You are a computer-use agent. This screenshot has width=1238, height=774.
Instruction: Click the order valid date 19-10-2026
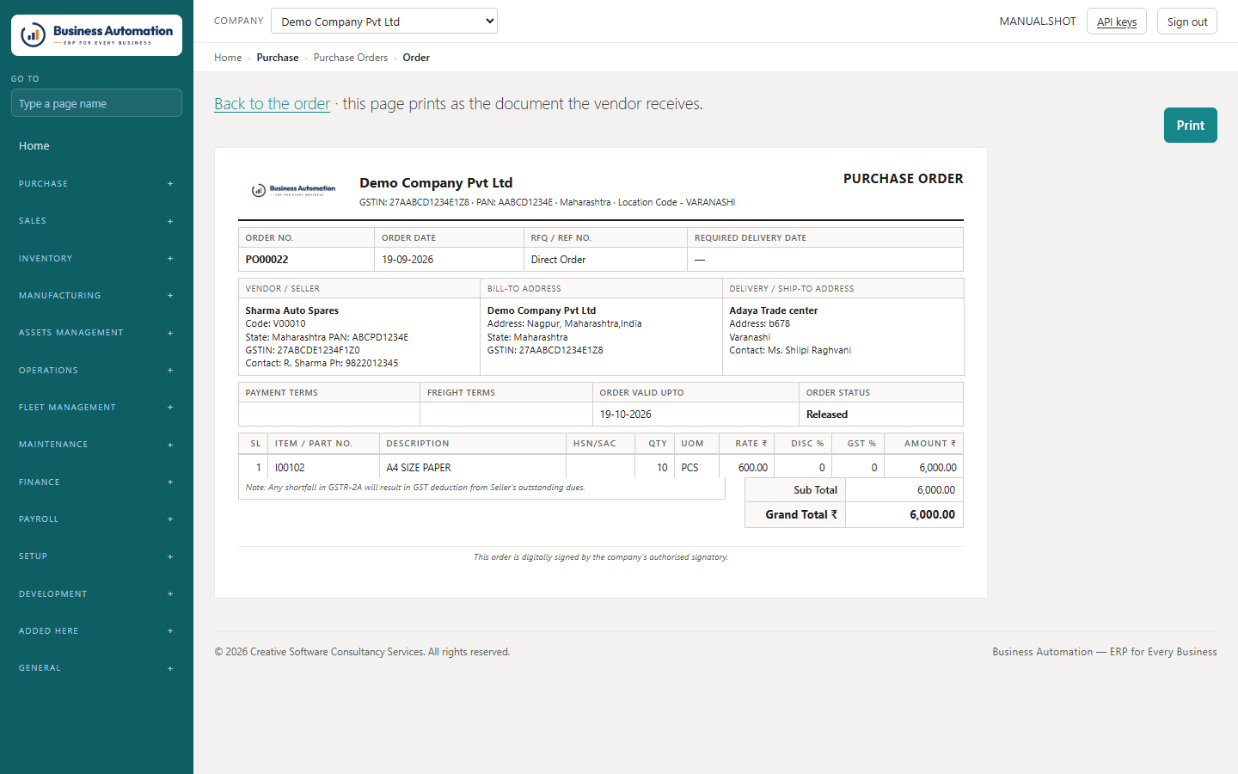[x=626, y=415]
